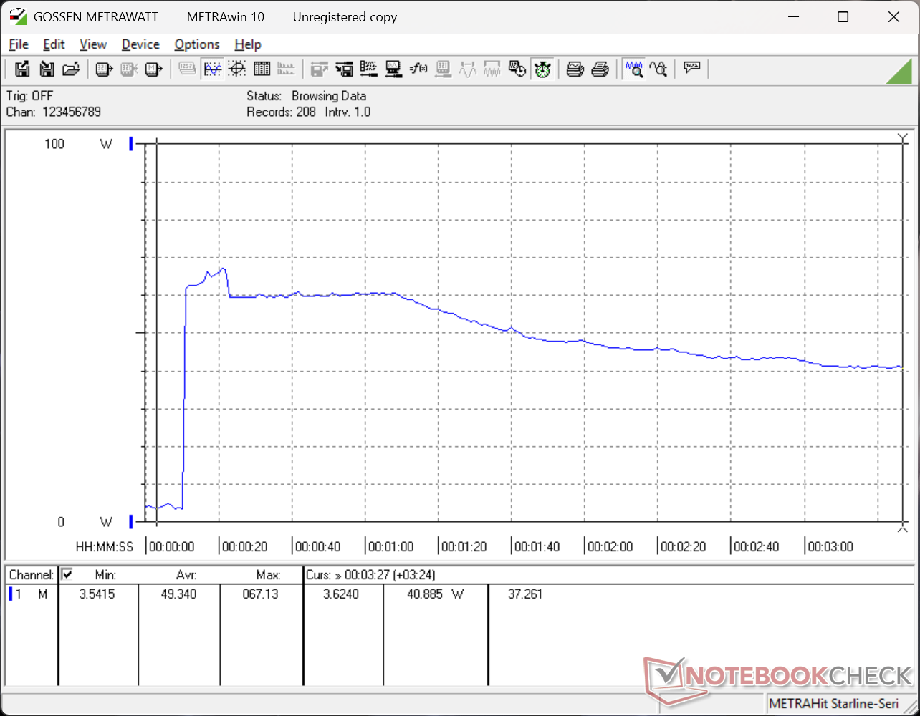
Task: Click the open folder toolbar icon
Action: coord(70,69)
